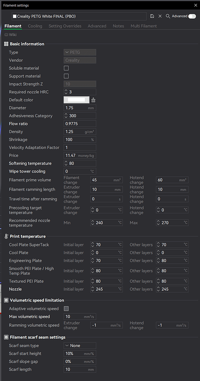This screenshot has height=381, width=200.
Task: Click the 'Max volumetric speed' label
Action: point(29,317)
